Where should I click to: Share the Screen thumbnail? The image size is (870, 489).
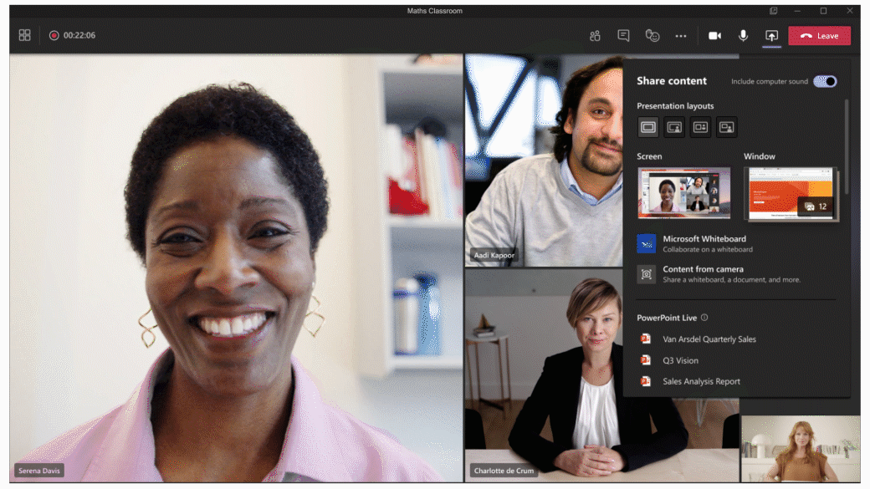click(x=683, y=193)
